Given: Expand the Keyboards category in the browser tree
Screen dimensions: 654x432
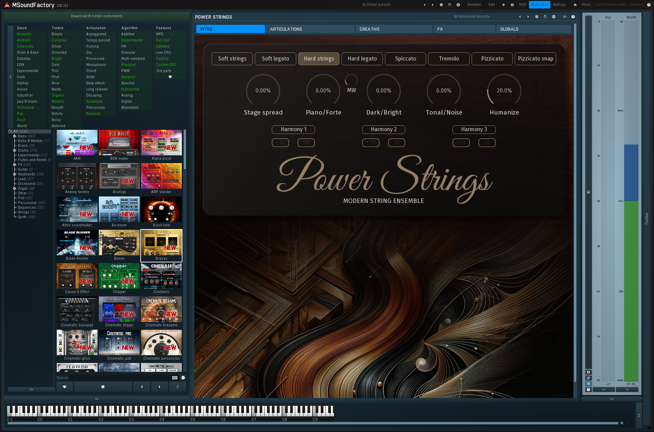Looking at the screenshot, I should [x=15, y=174].
